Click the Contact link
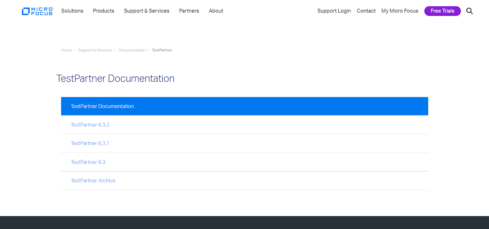This screenshot has height=229, width=489. pyautogui.click(x=366, y=11)
